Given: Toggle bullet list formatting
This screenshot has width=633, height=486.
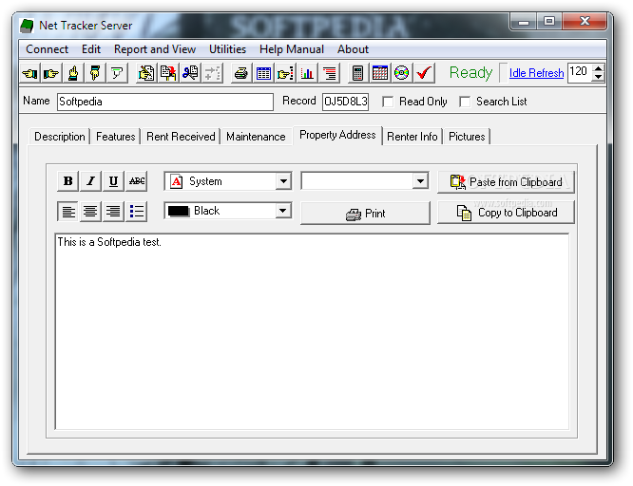Looking at the screenshot, I should [x=137, y=211].
